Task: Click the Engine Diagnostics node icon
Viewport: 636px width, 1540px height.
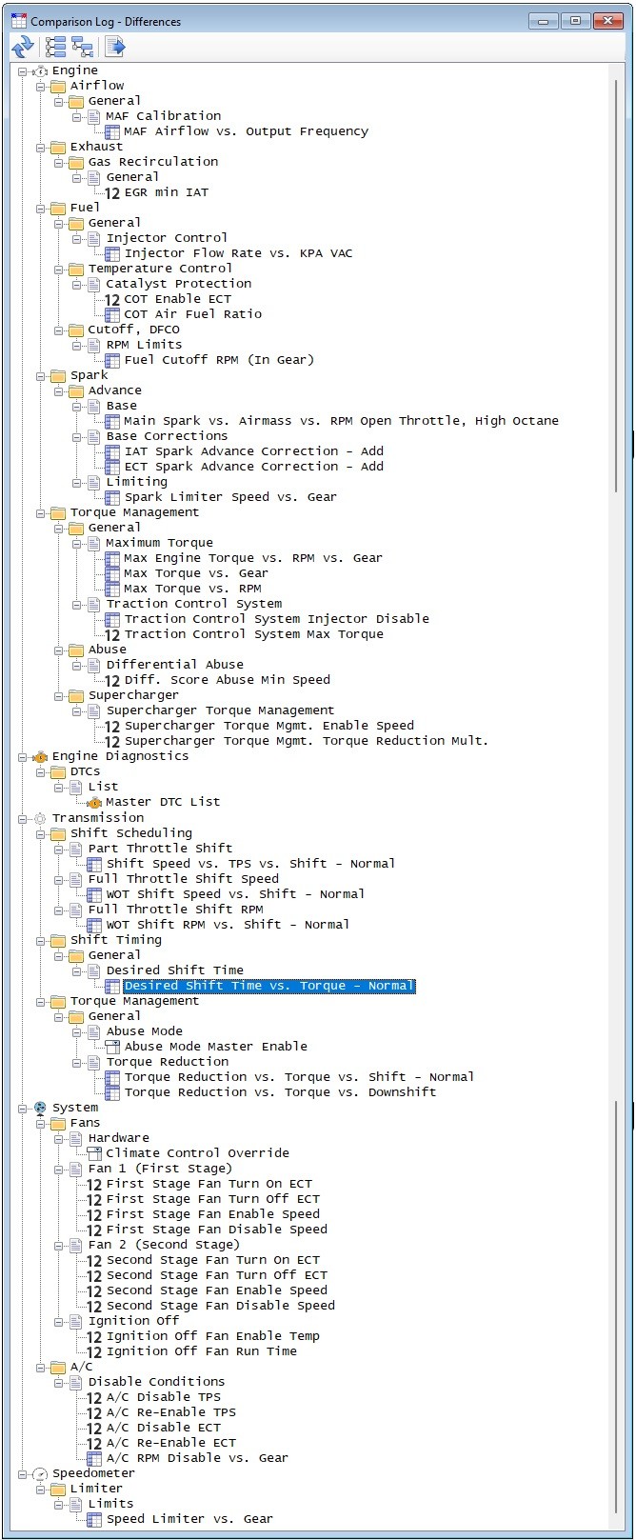Action: pos(40,756)
